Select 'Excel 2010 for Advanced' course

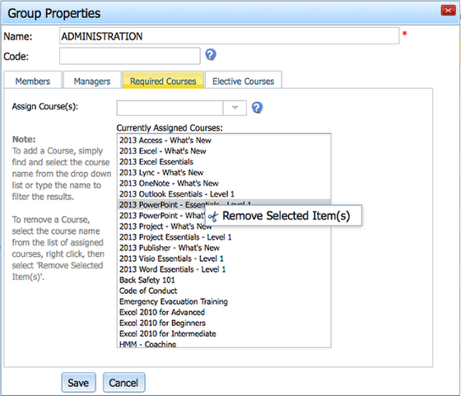224,312
